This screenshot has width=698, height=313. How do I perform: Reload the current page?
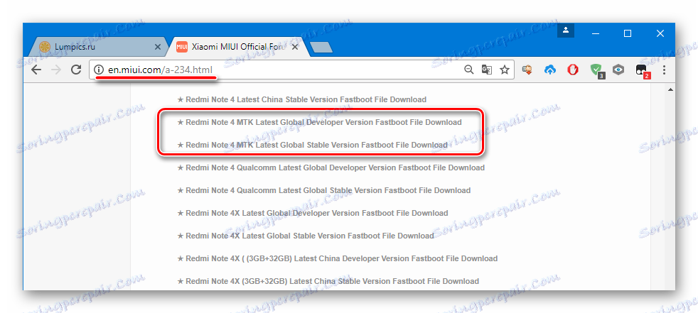click(x=76, y=70)
